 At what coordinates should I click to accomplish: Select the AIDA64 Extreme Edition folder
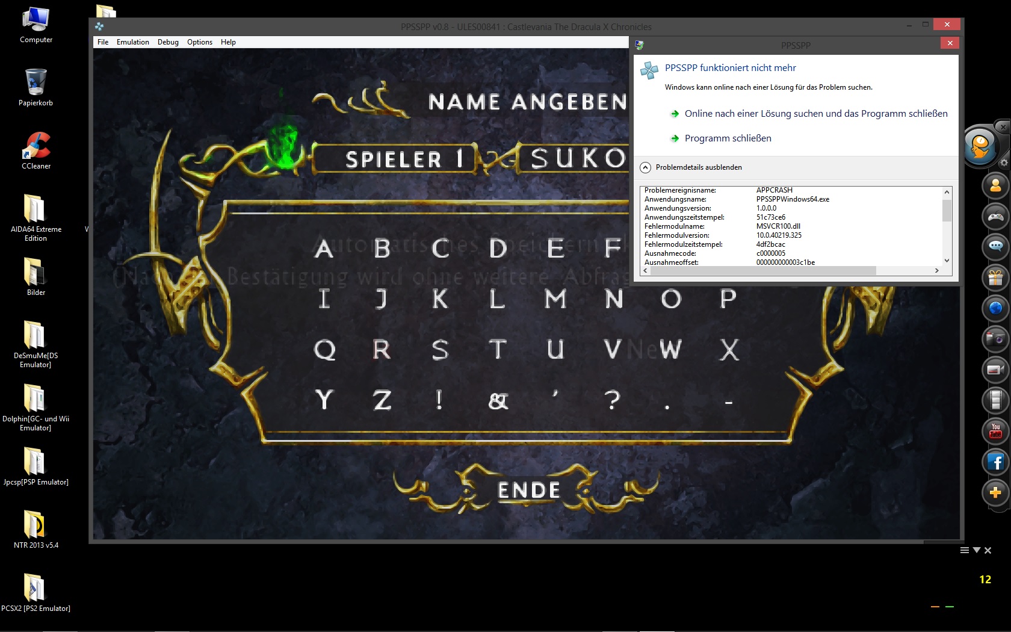36,218
